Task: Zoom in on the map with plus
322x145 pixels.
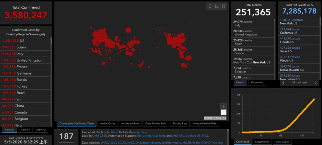Action: tap(224, 106)
